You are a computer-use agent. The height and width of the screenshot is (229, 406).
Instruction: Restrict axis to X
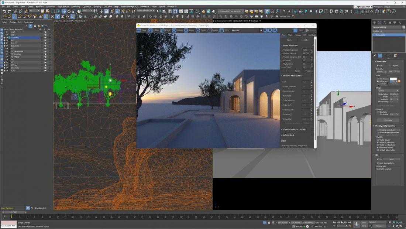coord(52,16)
